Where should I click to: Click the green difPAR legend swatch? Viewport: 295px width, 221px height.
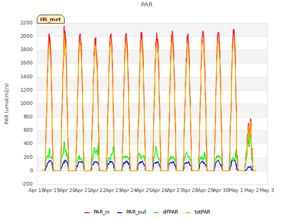click(x=156, y=212)
